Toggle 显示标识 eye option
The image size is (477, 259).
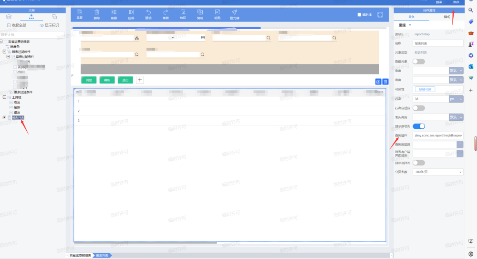49,25
